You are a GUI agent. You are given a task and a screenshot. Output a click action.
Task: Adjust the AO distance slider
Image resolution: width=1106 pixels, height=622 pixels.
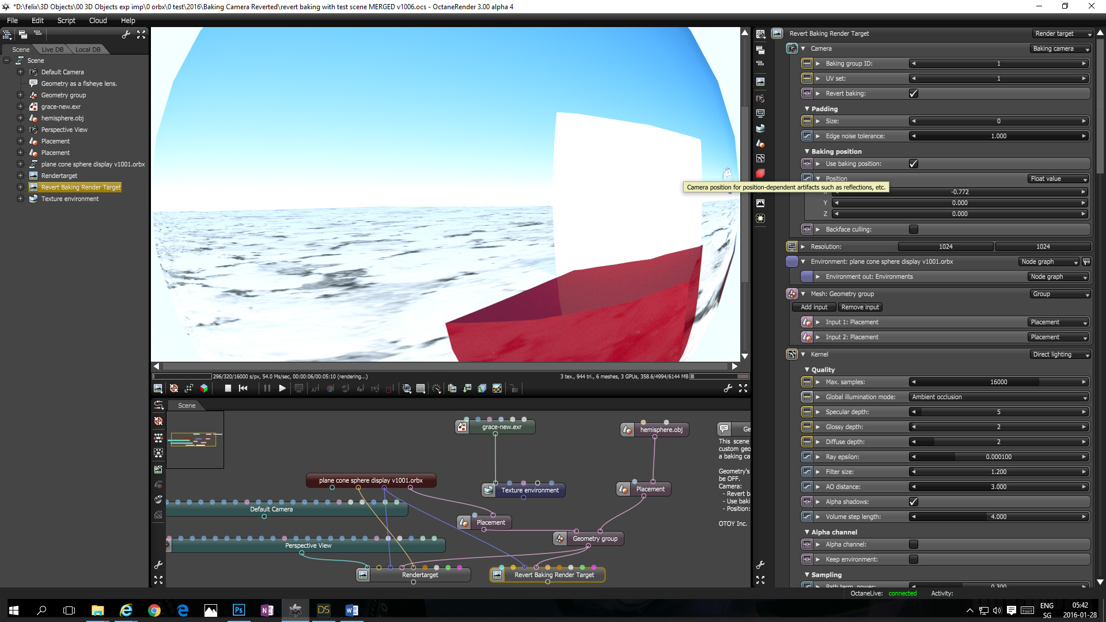999,487
